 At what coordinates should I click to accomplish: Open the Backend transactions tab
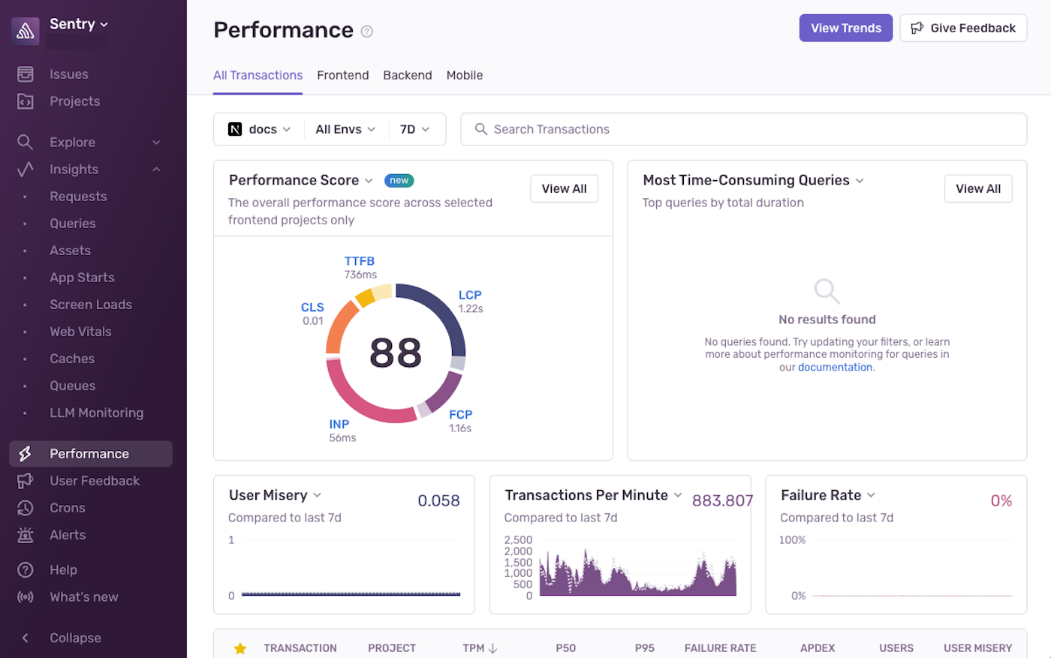point(407,75)
